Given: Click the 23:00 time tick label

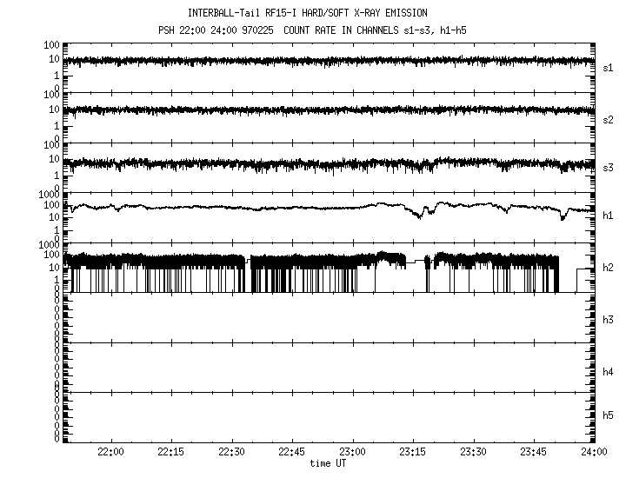Looking at the screenshot, I should (x=352, y=452).
